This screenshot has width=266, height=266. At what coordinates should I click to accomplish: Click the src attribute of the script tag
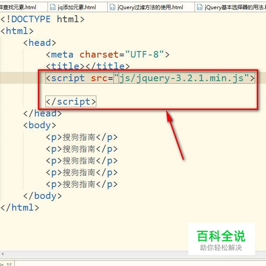99,78
